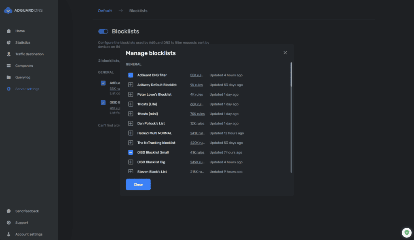Image resolution: width=414 pixels, height=240 pixels.
Task: Click the Default breadcrumb link
Action: click(105, 11)
